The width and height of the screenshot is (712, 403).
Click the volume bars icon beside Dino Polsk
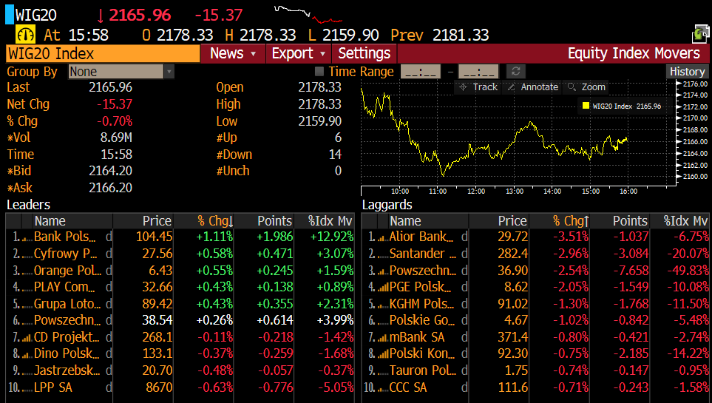27,354
